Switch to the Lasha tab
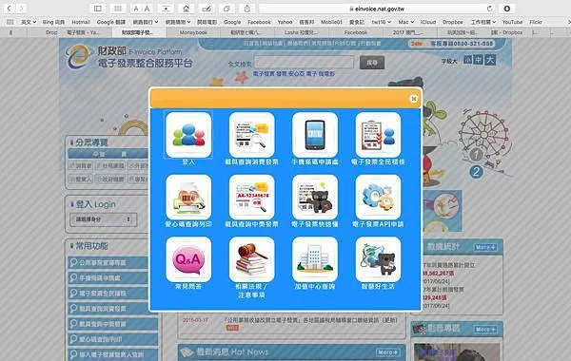 point(301,32)
